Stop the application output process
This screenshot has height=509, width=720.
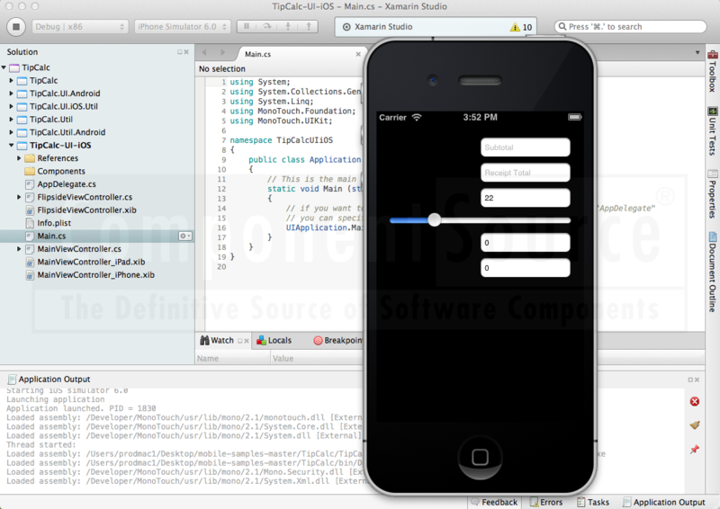(x=695, y=402)
